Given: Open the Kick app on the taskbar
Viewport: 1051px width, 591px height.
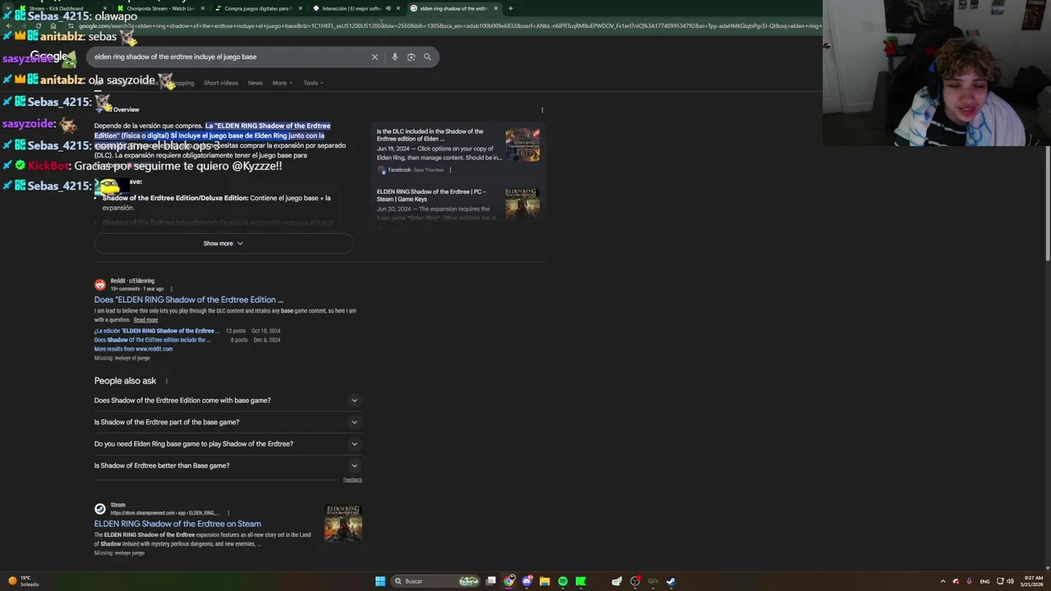Looking at the screenshot, I should click(581, 581).
